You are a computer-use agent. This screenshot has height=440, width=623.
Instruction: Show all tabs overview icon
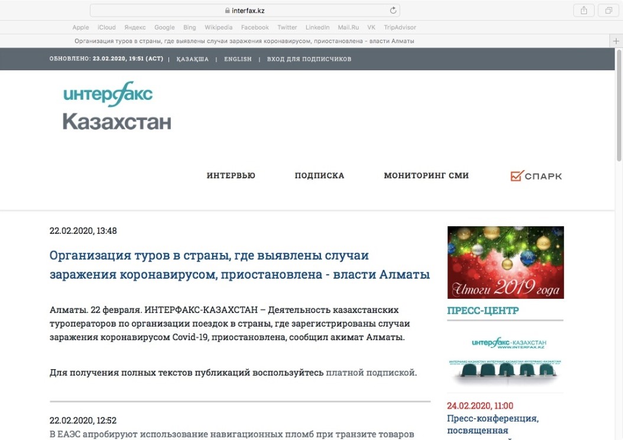[x=608, y=11]
